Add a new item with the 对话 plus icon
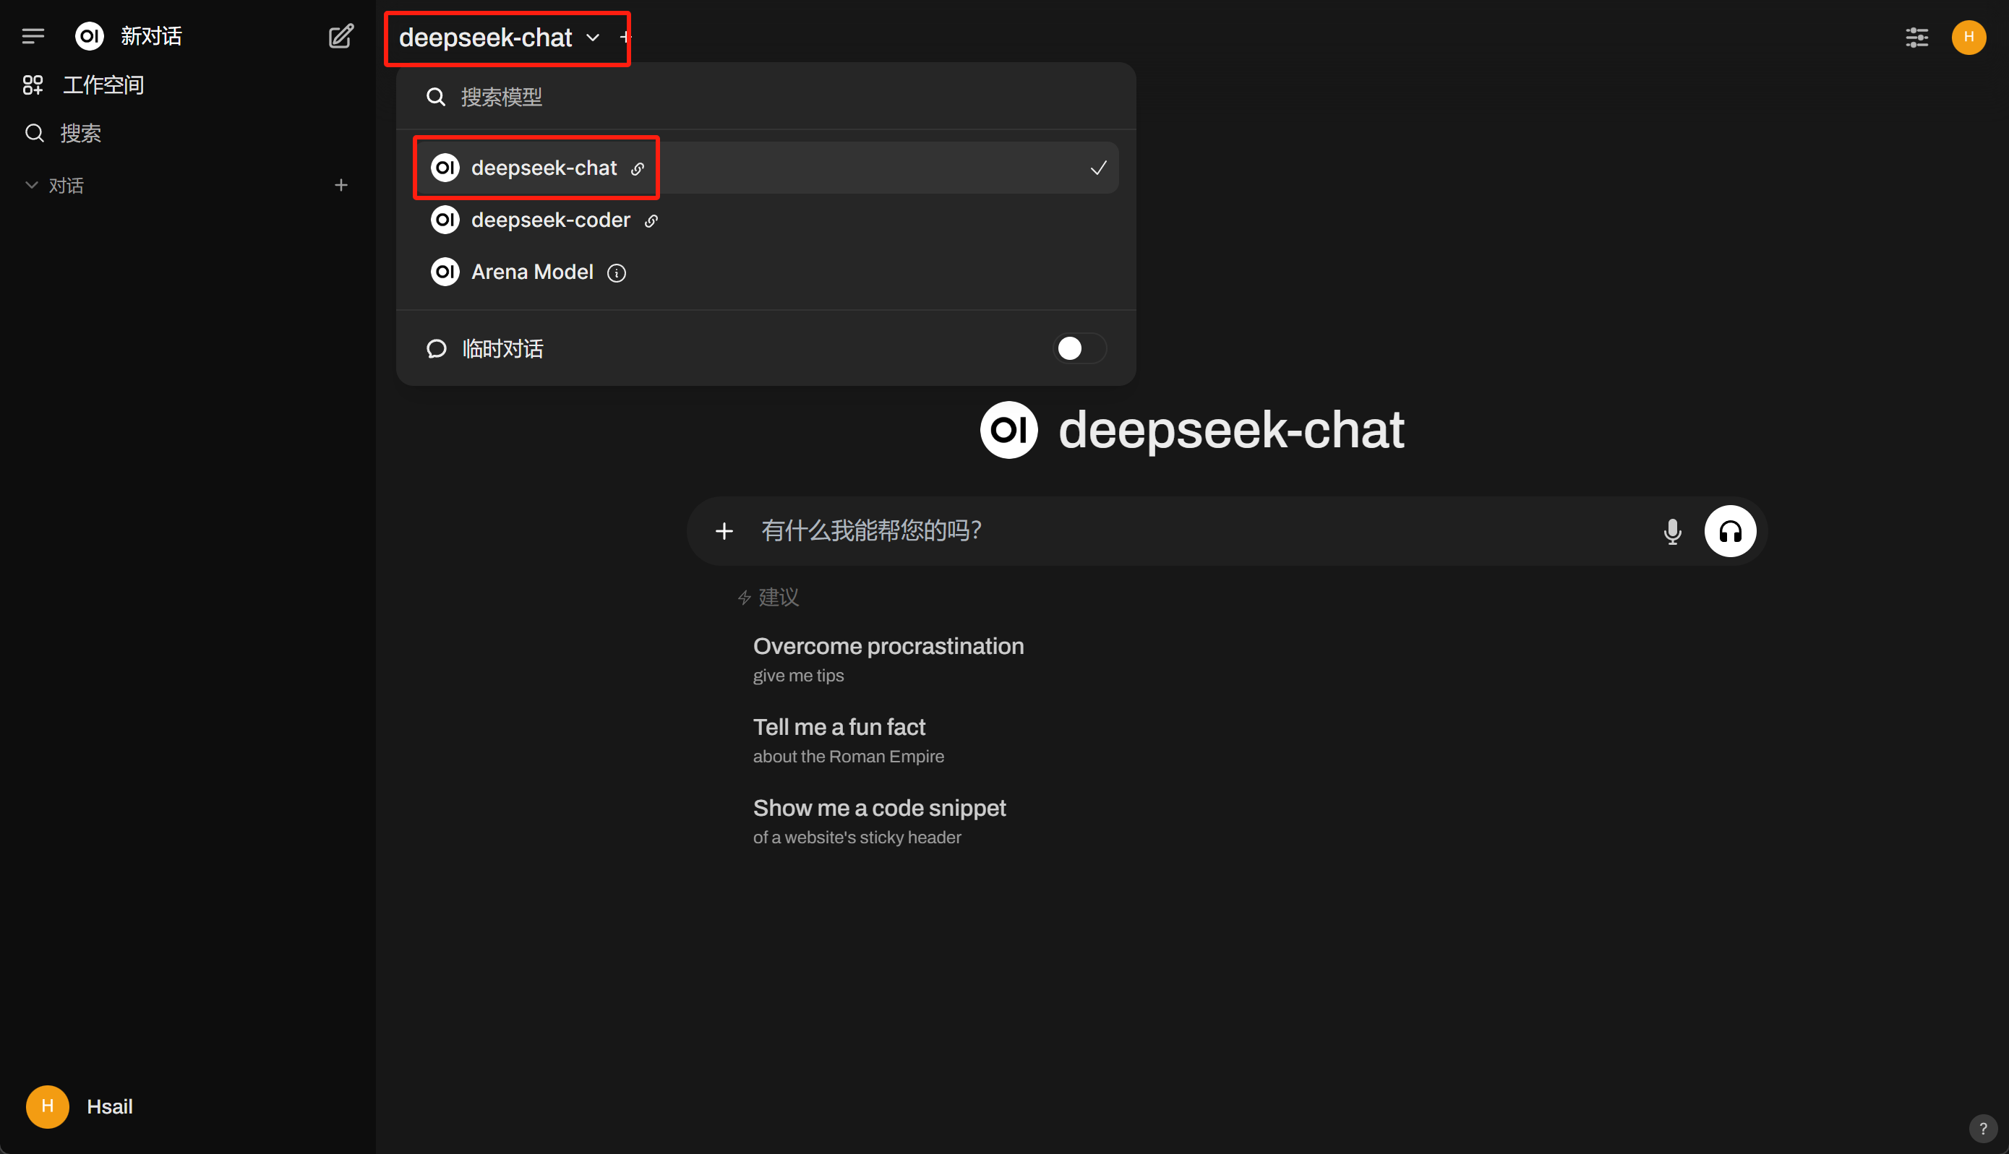Image resolution: width=2009 pixels, height=1154 pixels. [341, 186]
